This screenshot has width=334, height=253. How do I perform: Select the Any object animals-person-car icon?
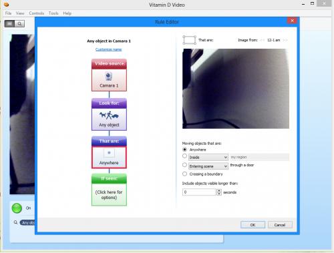pyautogui.click(x=109, y=115)
